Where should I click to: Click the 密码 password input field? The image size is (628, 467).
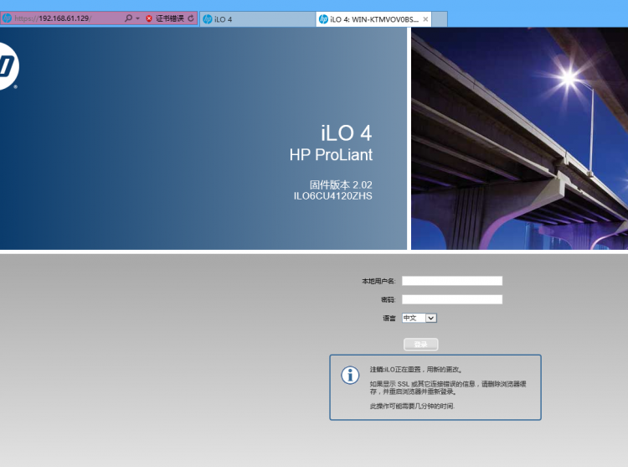point(452,299)
